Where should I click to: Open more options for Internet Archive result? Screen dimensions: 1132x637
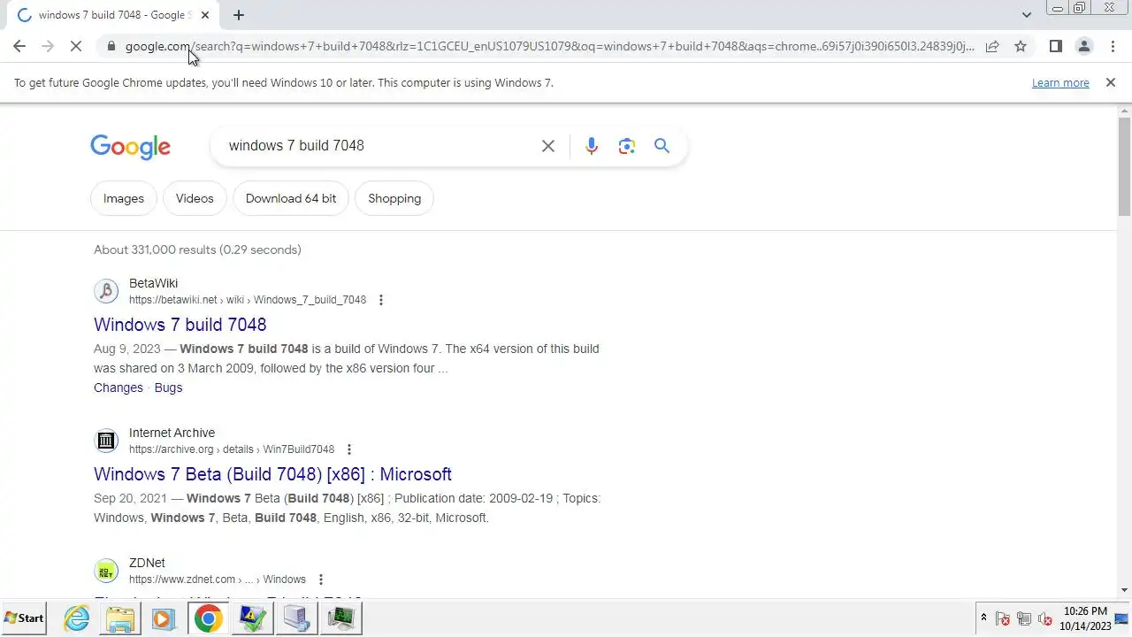(x=349, y=449)
